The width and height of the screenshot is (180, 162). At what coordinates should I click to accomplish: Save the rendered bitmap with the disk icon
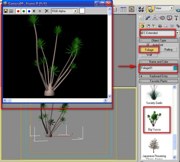(6, 11)
